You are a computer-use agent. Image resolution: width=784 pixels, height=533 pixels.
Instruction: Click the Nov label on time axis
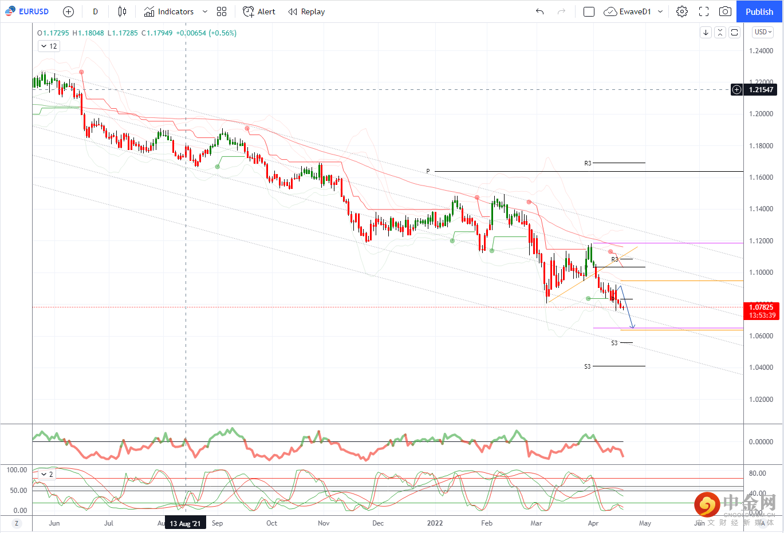(x=324, y=523)
